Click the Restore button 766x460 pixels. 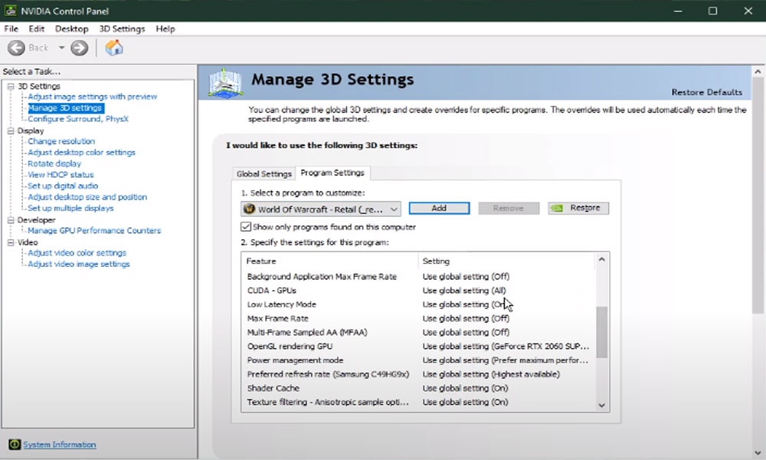(578, 209)
